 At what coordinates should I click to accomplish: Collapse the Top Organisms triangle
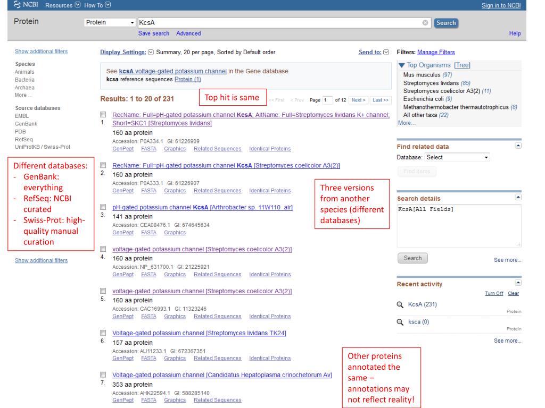[x=401, y=65]
